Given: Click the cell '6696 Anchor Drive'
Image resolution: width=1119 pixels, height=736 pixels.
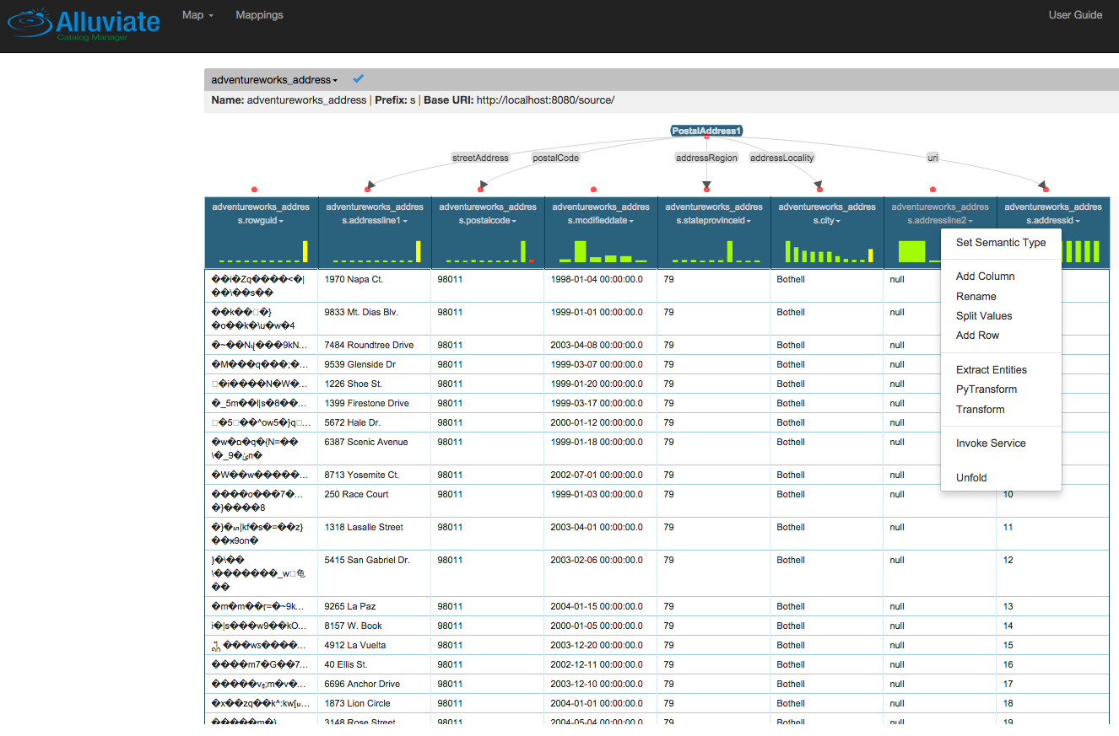Looking at the screenshot, I should tap(375, 684).
